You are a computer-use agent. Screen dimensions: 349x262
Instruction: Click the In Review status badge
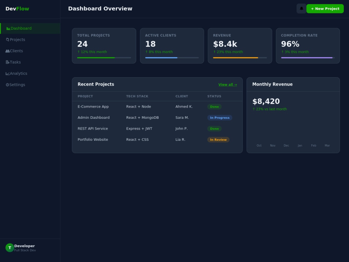tap(218, 140)
